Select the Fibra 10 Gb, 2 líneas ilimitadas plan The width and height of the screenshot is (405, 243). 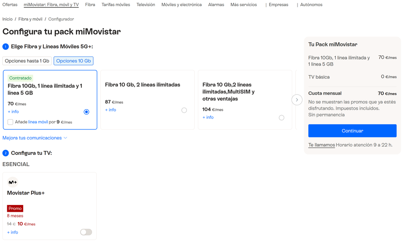[184, 110]
